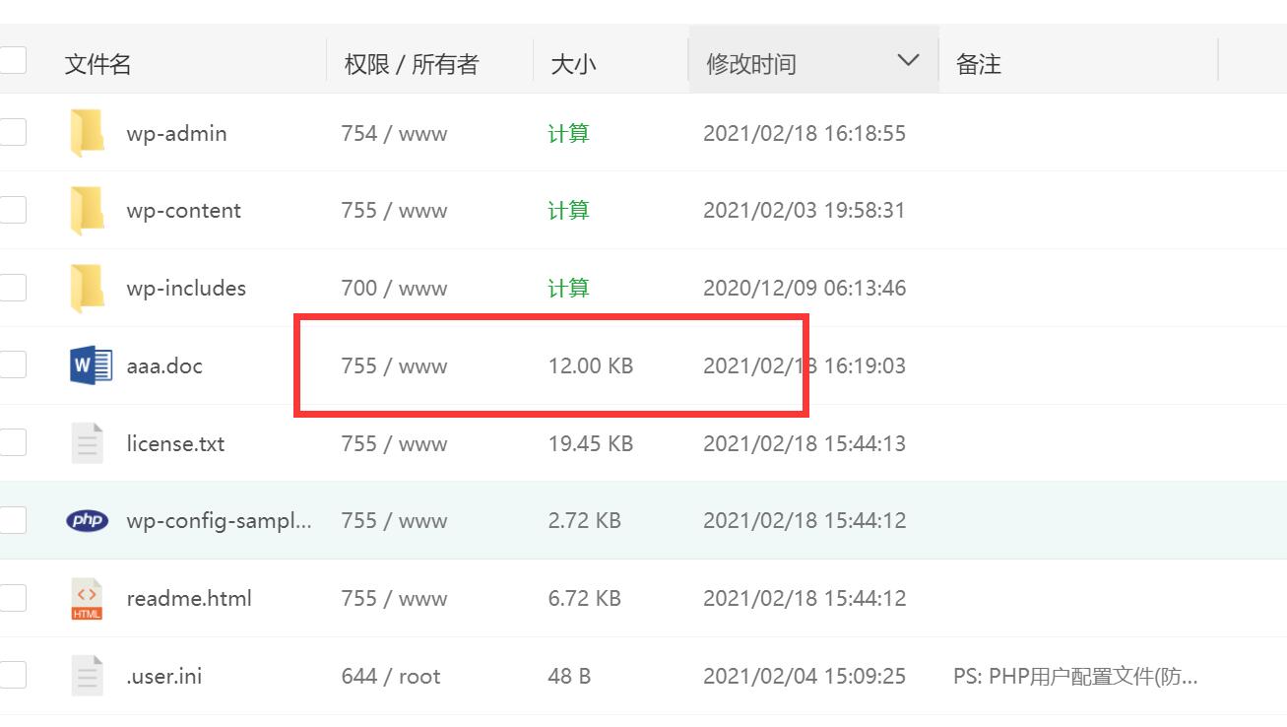Click the file icon next to .user.ini
1287x727 pixels.
pyautogui.click(x=87, y=676)
